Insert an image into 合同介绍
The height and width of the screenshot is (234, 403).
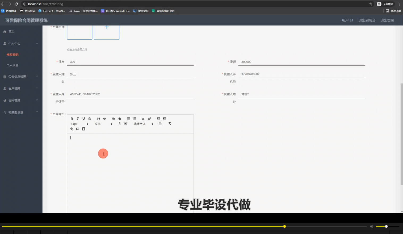[78, 129]
